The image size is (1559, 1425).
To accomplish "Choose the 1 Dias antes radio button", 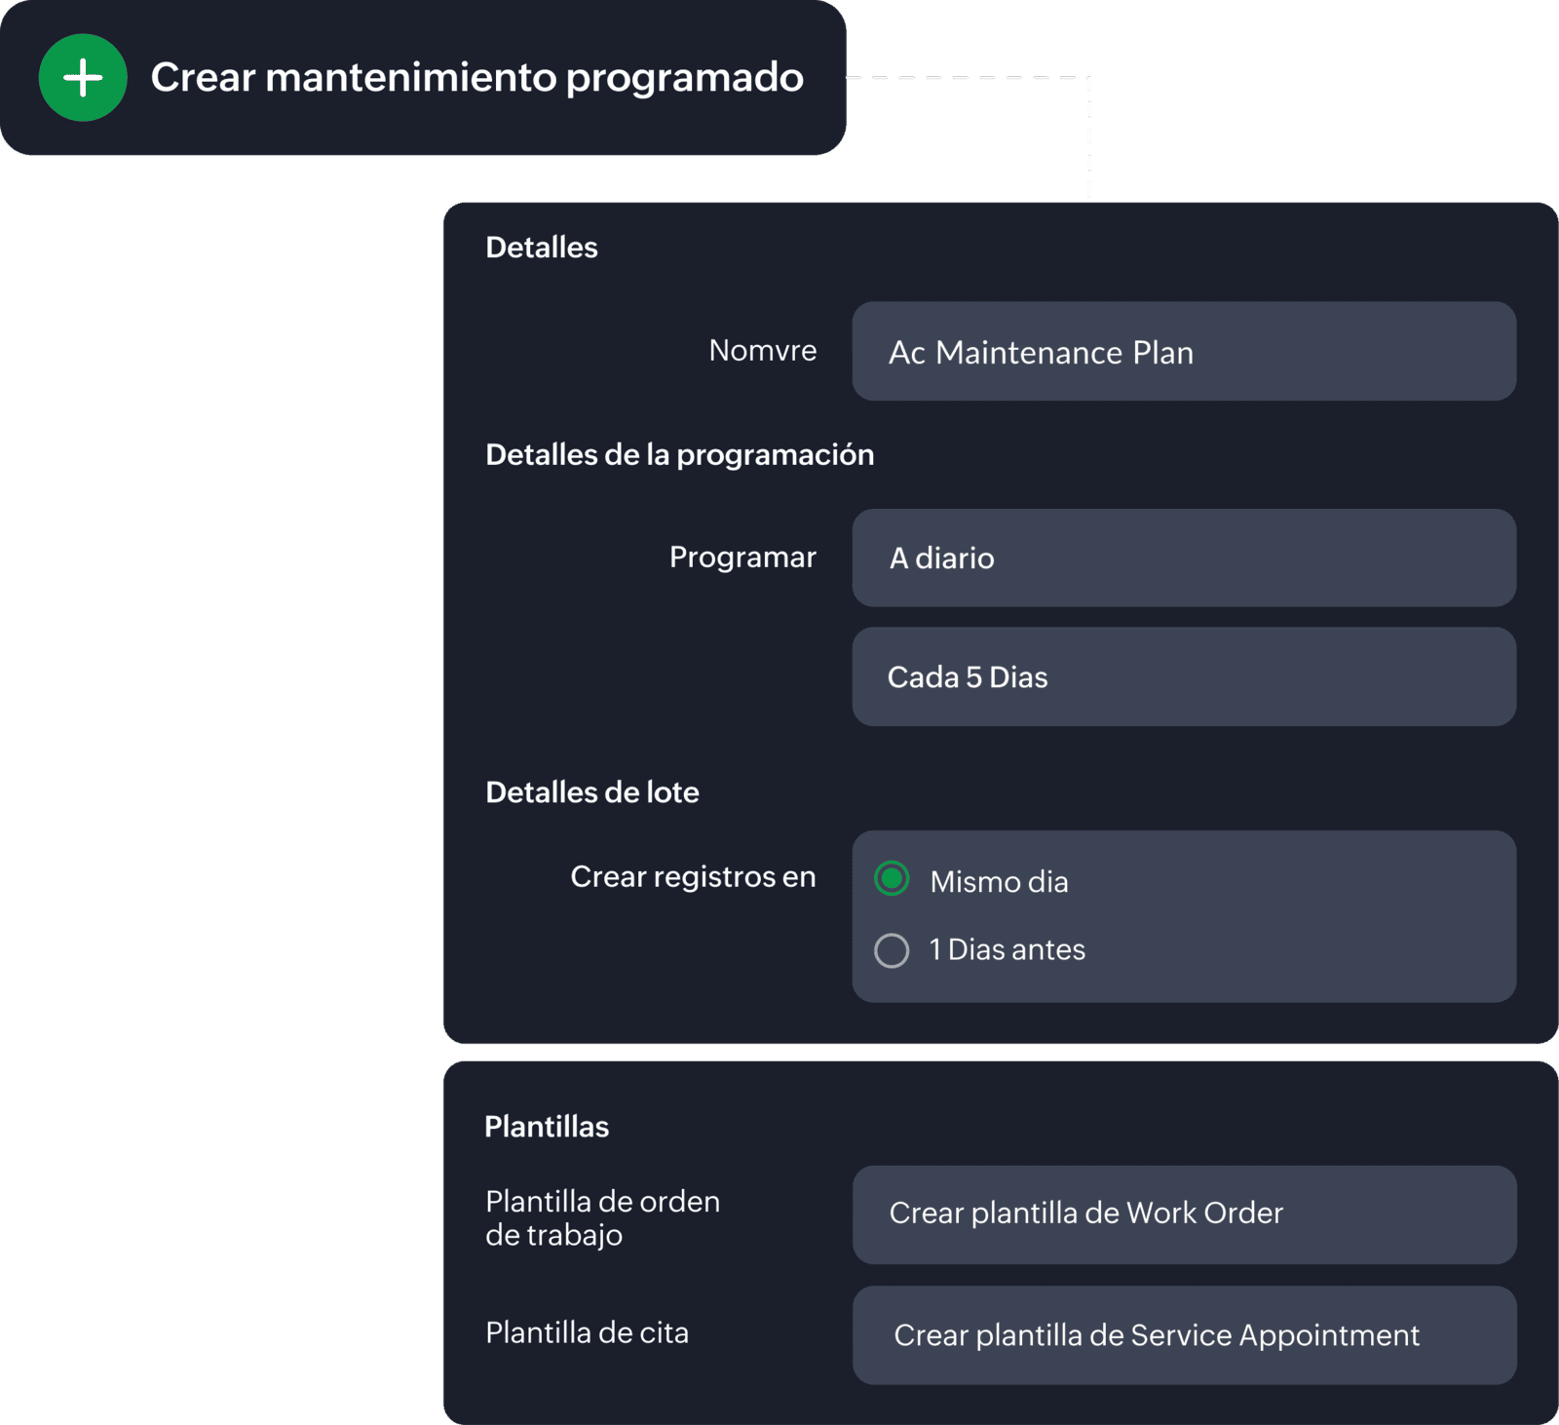I will pos(892,950).
